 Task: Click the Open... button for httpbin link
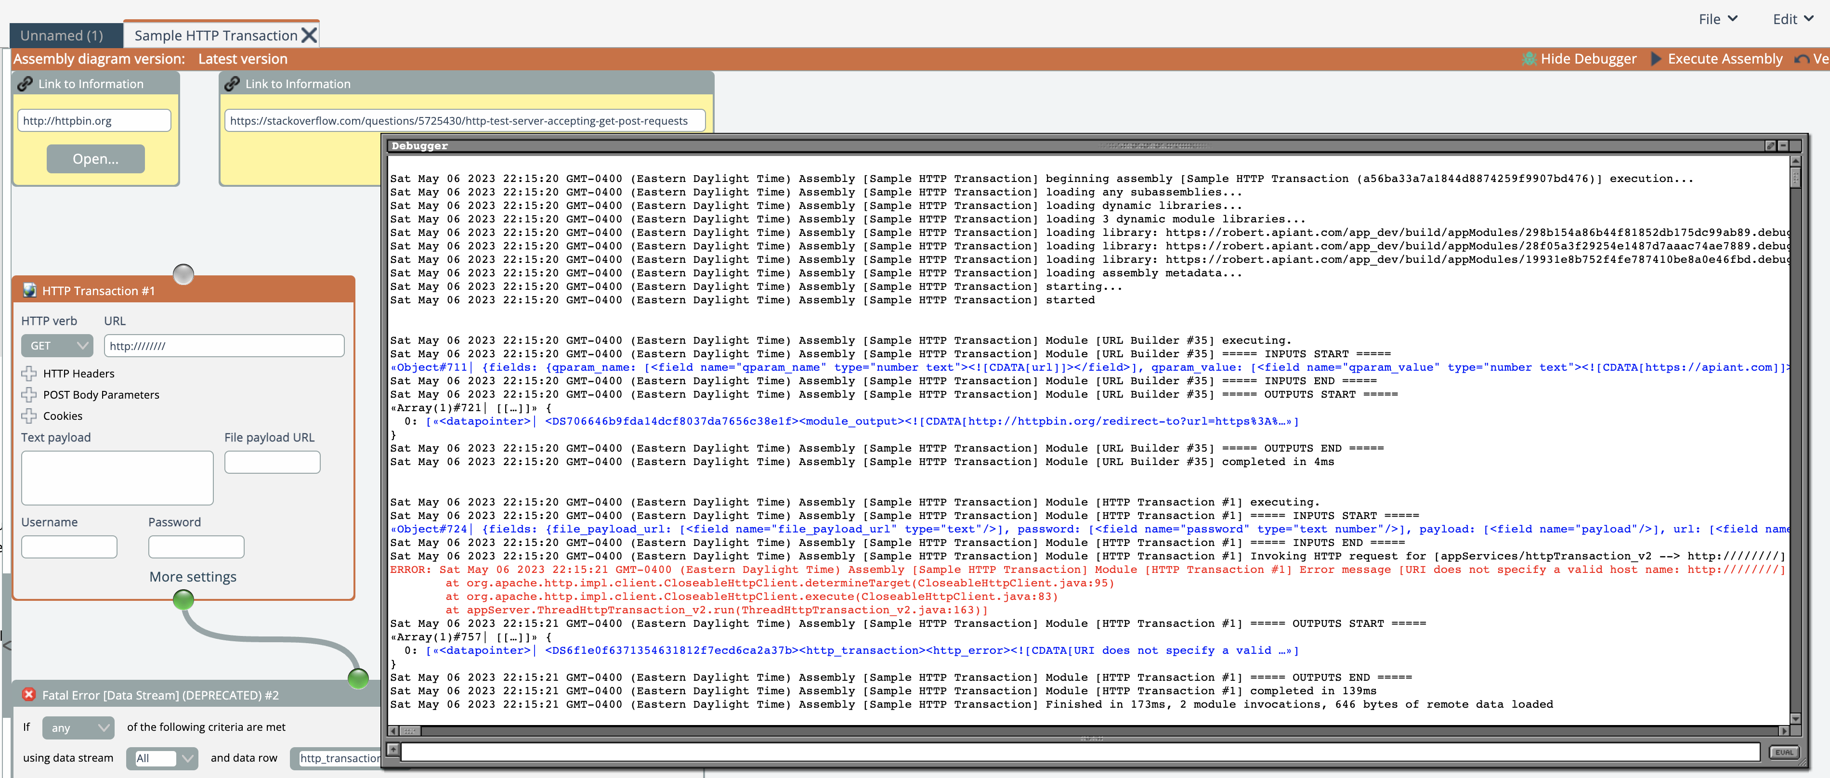[x=95, y=158]
